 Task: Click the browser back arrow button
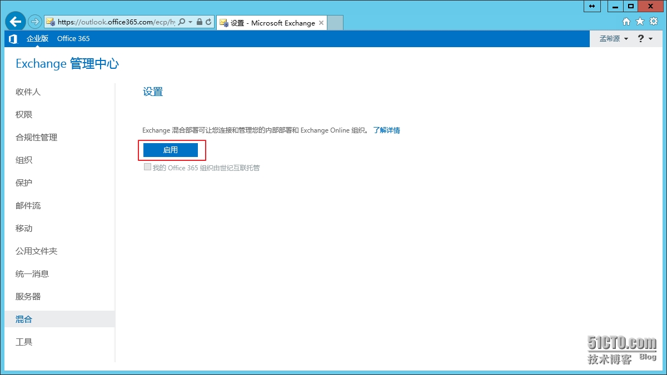pos(15,22)
